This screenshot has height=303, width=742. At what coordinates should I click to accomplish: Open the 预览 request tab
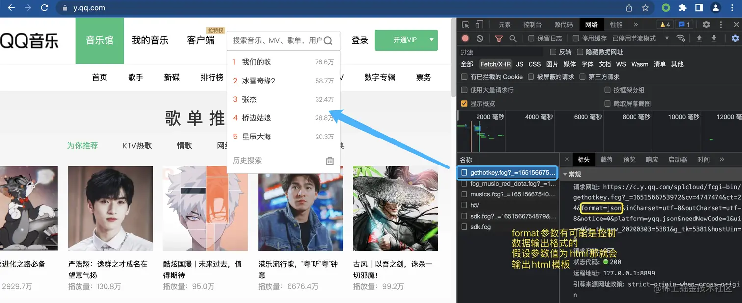pyautogui.click(x=629, y=159)
